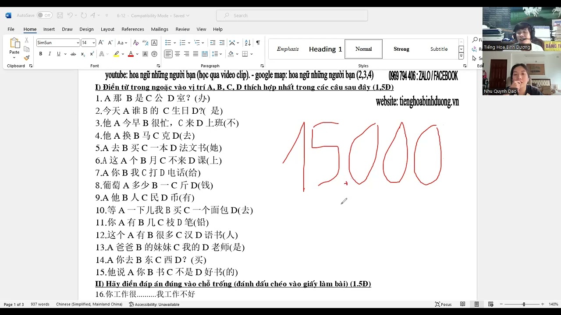Align text to the center
The height and width of the screenshot is (315, 561).
[x=177, y=54]
